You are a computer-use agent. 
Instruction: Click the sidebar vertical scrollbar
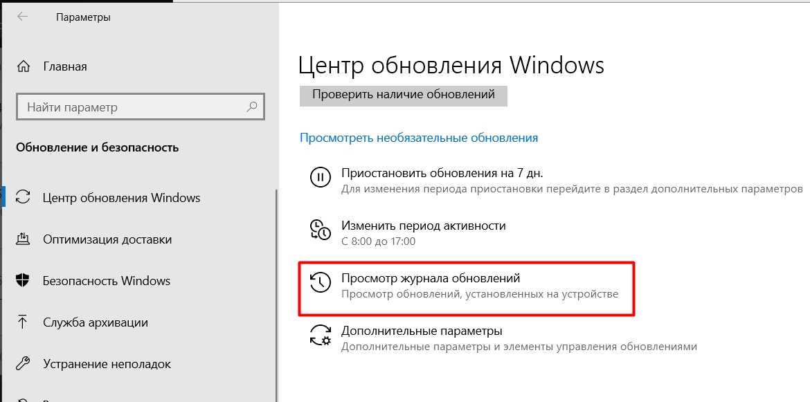pos(276,294)
